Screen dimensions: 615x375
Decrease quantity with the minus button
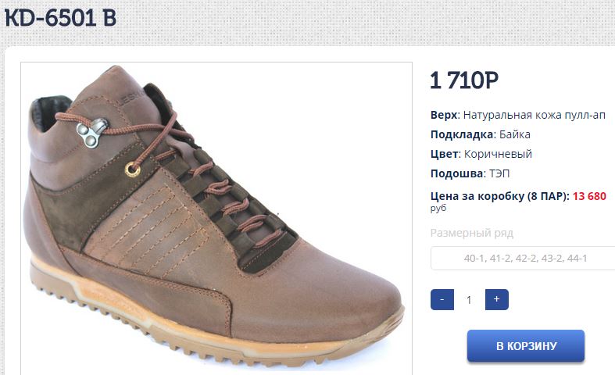pos(442,300)
